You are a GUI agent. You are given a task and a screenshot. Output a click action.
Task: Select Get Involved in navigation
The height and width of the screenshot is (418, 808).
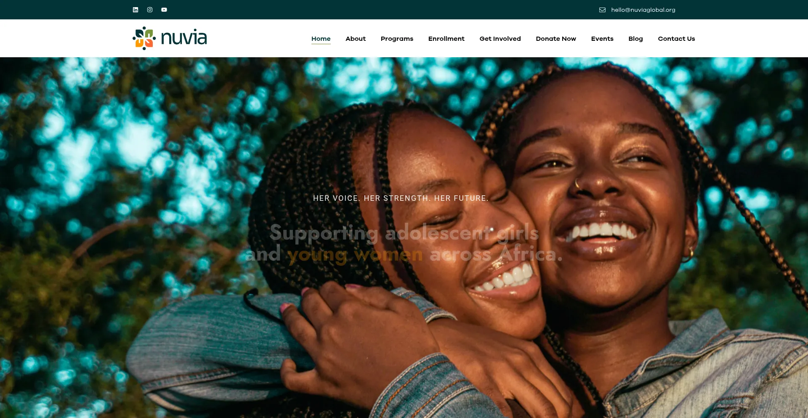500,39
